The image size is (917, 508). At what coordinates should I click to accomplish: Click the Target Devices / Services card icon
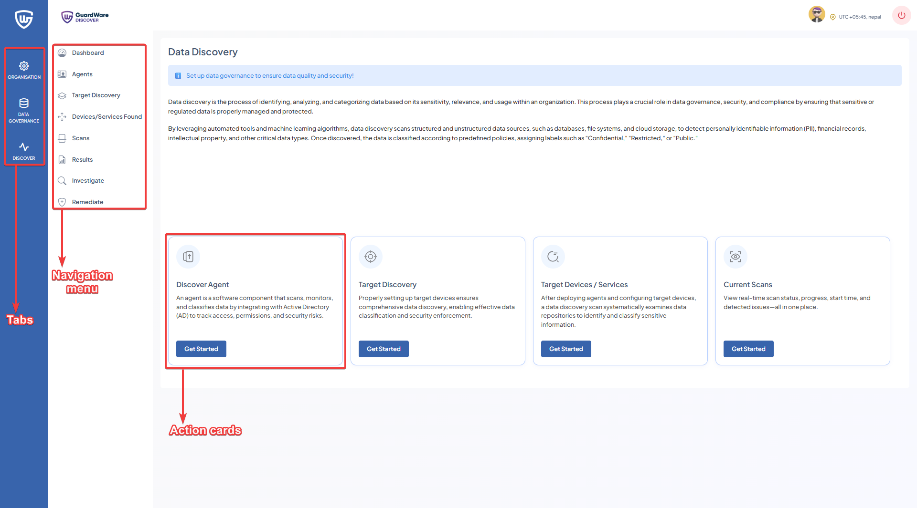coord(553,257)
